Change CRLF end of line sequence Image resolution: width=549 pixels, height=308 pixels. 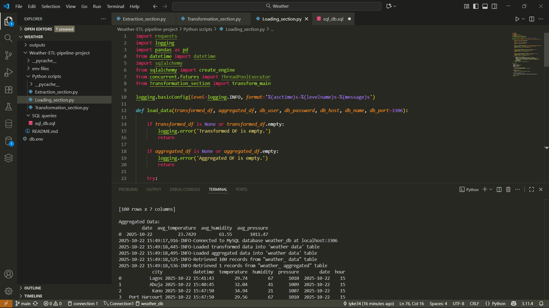pos(474,303)
